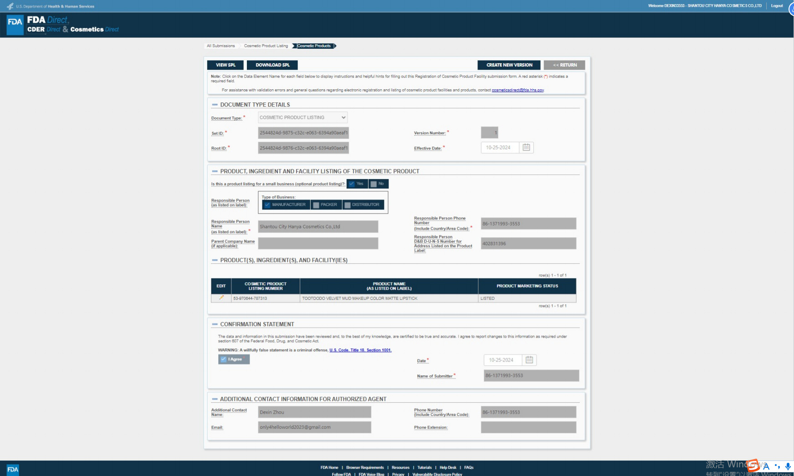
Task: Click the RETURN button
Action: pos(564,65)
